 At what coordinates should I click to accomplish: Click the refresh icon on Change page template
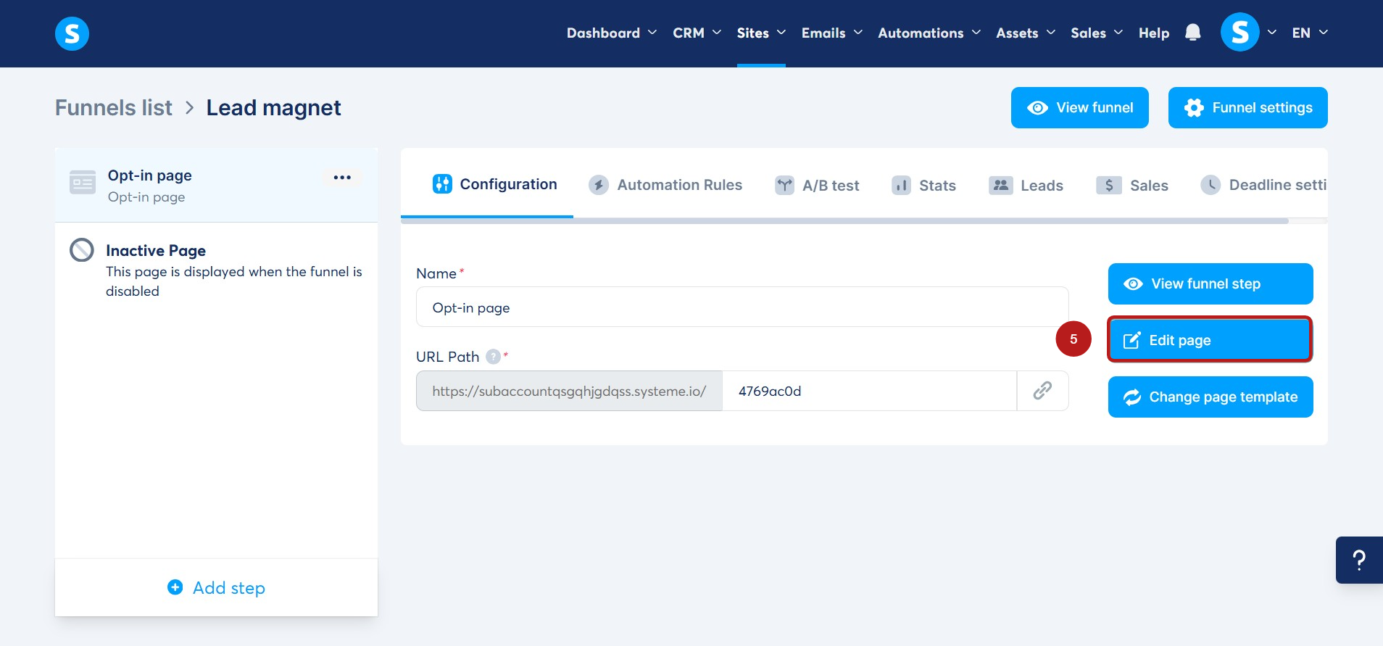click(x=1132, y=397)
